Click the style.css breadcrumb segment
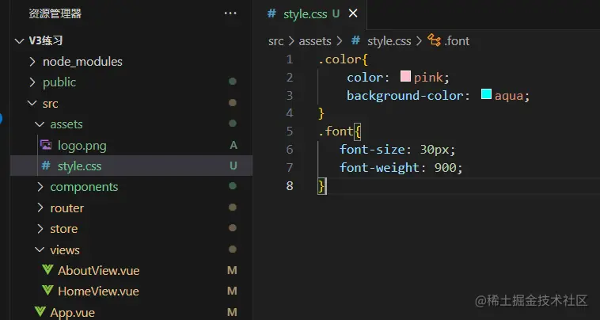The width and height of the screenshot is (600, 320). click(389, 41)
